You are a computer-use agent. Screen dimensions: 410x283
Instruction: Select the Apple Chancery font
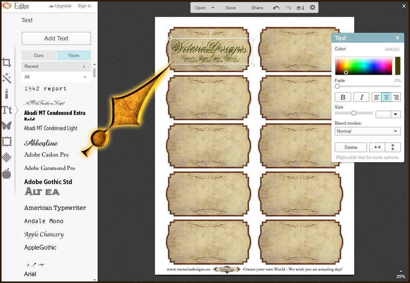tap(44, 234)
